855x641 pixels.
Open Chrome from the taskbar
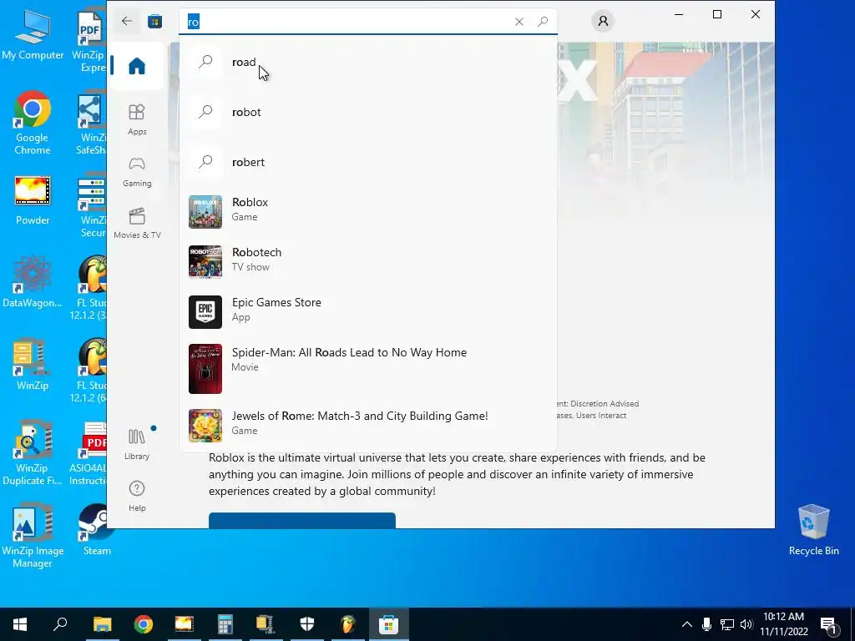144,624
